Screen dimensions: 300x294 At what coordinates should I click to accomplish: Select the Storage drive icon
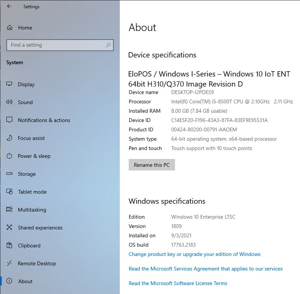9,174
